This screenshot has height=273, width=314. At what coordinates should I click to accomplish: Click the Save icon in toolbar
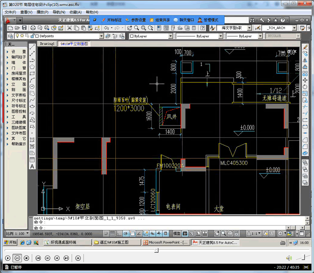pyautogui.click(x=24, y=28)
